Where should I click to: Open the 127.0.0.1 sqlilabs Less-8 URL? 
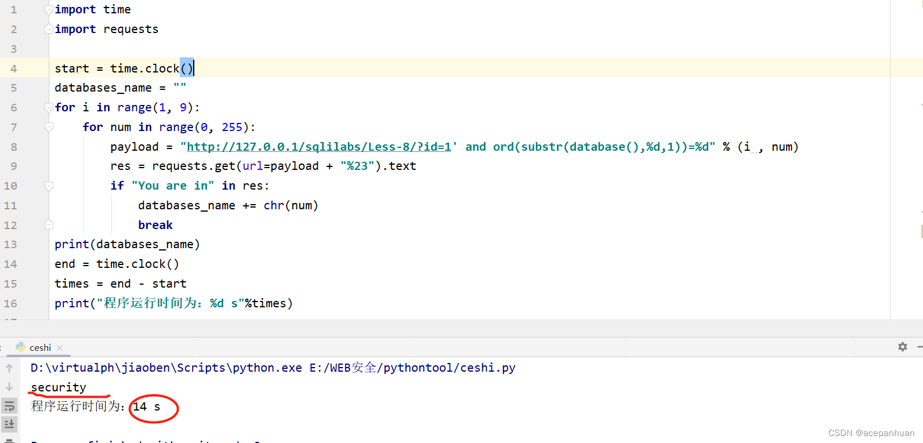click(318, 147)
